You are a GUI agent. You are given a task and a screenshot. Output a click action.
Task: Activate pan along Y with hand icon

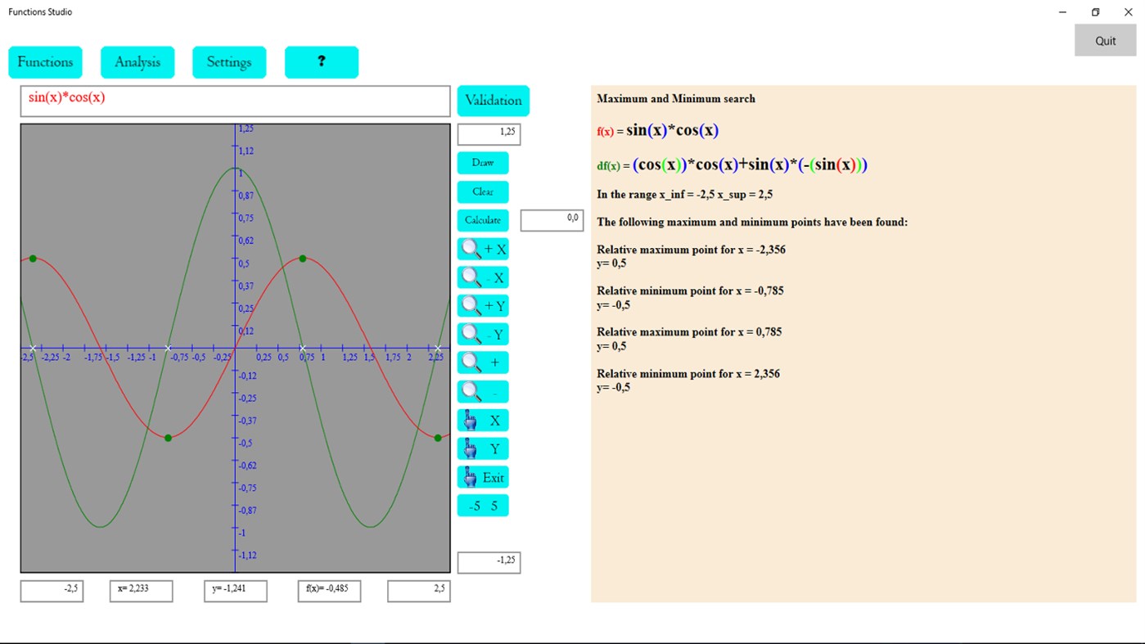pyautogui.click(x=482, y=448)
